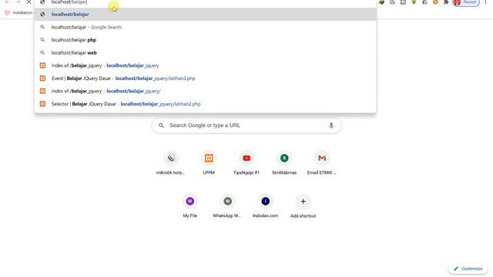Click the orange extension icon in toolbar
This screenshot has width=493, height=277.
coord(435,2)
